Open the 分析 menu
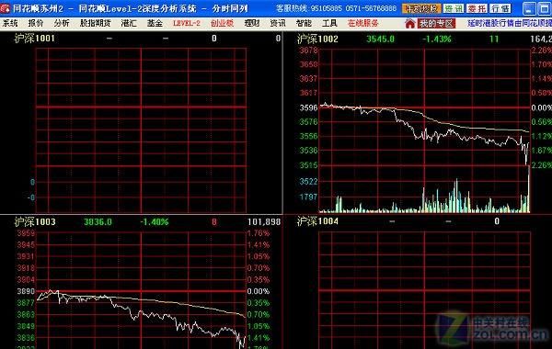Image resolution: width=552 pixels, height=349 pixels. [x=62, y=24]
